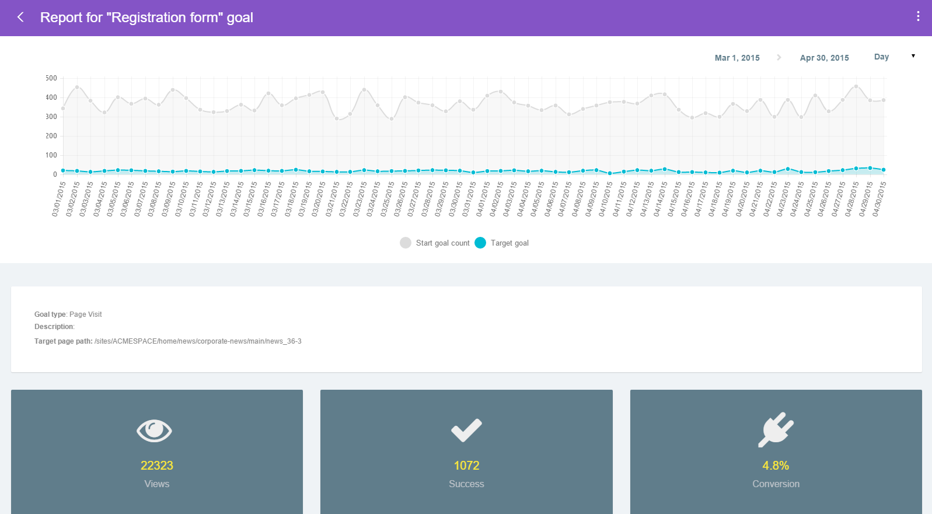This screenshot has width=932, height=514.
Task: Click the plug icon above Conversion
Action: [776, 430]
